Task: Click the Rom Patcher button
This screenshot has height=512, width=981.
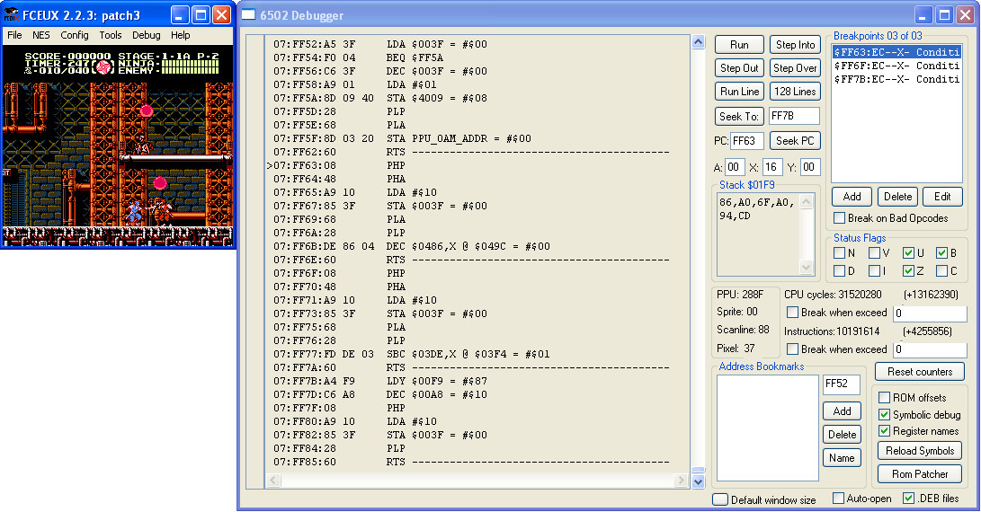Action: [x=920, y=474]
